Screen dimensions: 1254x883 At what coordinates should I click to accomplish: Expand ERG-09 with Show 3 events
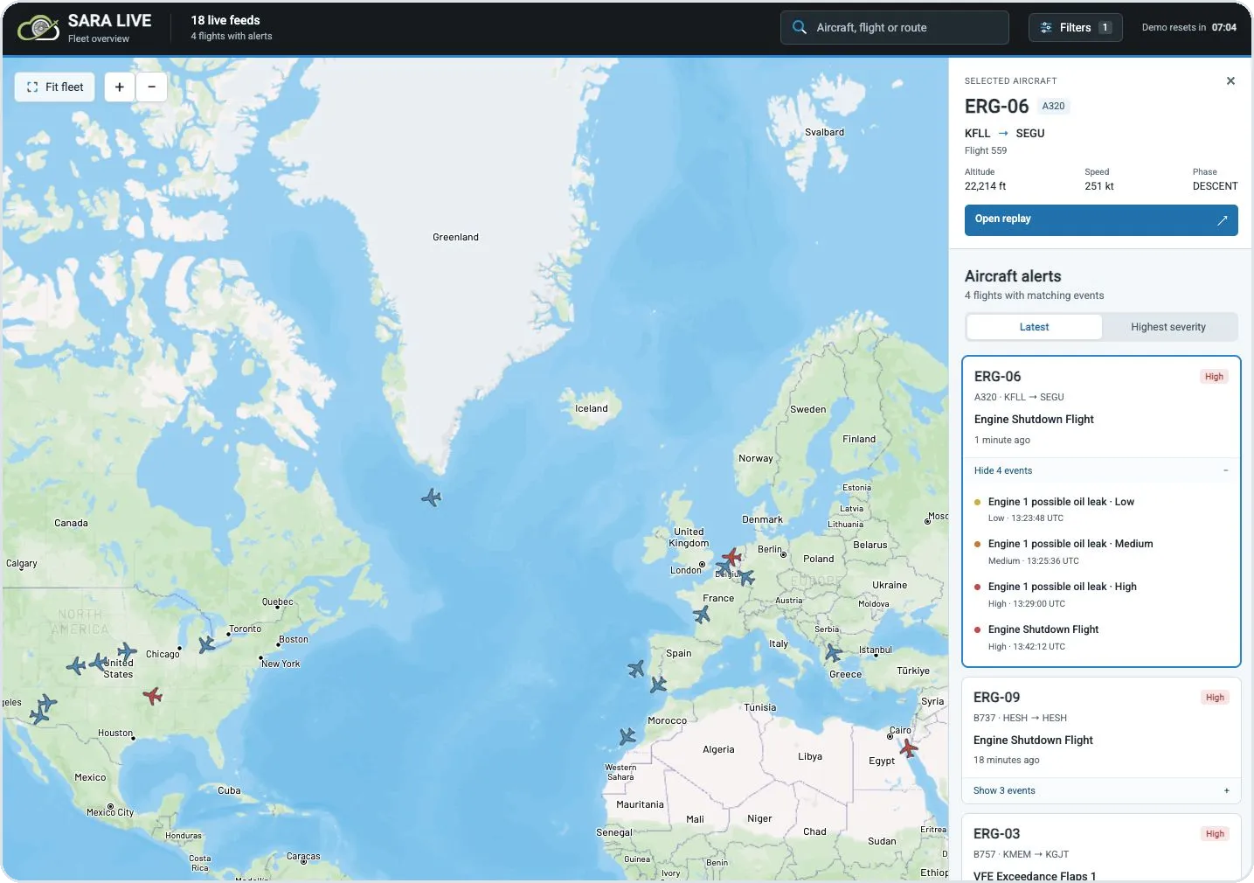tap(1004, 790)
